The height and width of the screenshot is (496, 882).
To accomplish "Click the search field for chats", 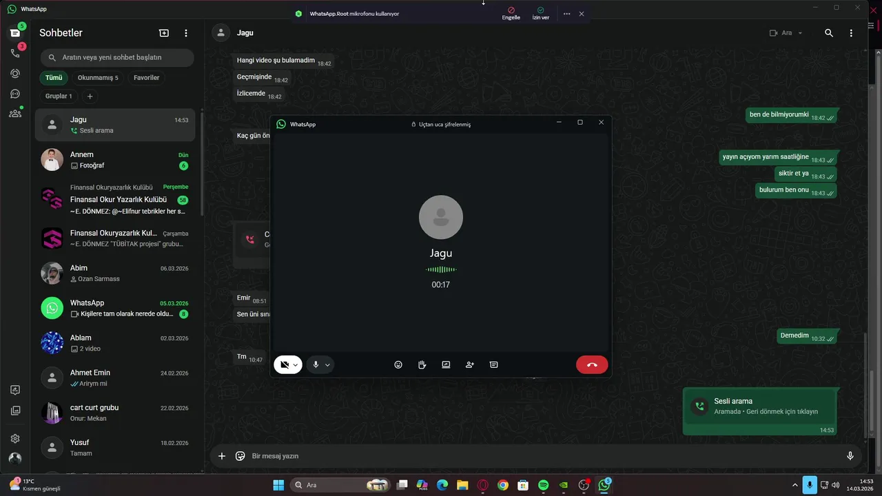I will (x=117, y=57).
